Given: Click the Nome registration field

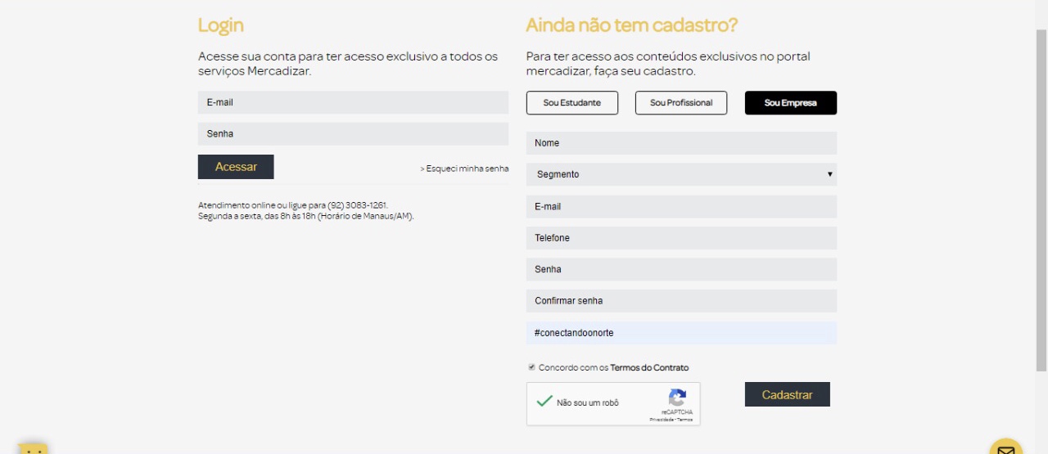Looking at the screenshot, I should coord(681,143).
